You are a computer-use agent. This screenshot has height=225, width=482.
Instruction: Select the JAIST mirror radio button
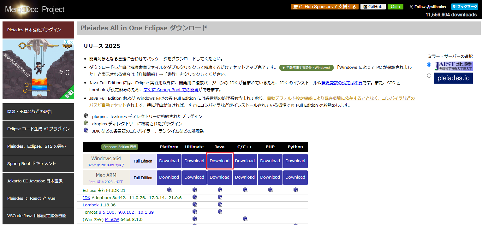[429, 65]
